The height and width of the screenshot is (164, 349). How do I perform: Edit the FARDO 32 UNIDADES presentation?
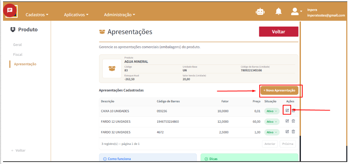(287, 131)
